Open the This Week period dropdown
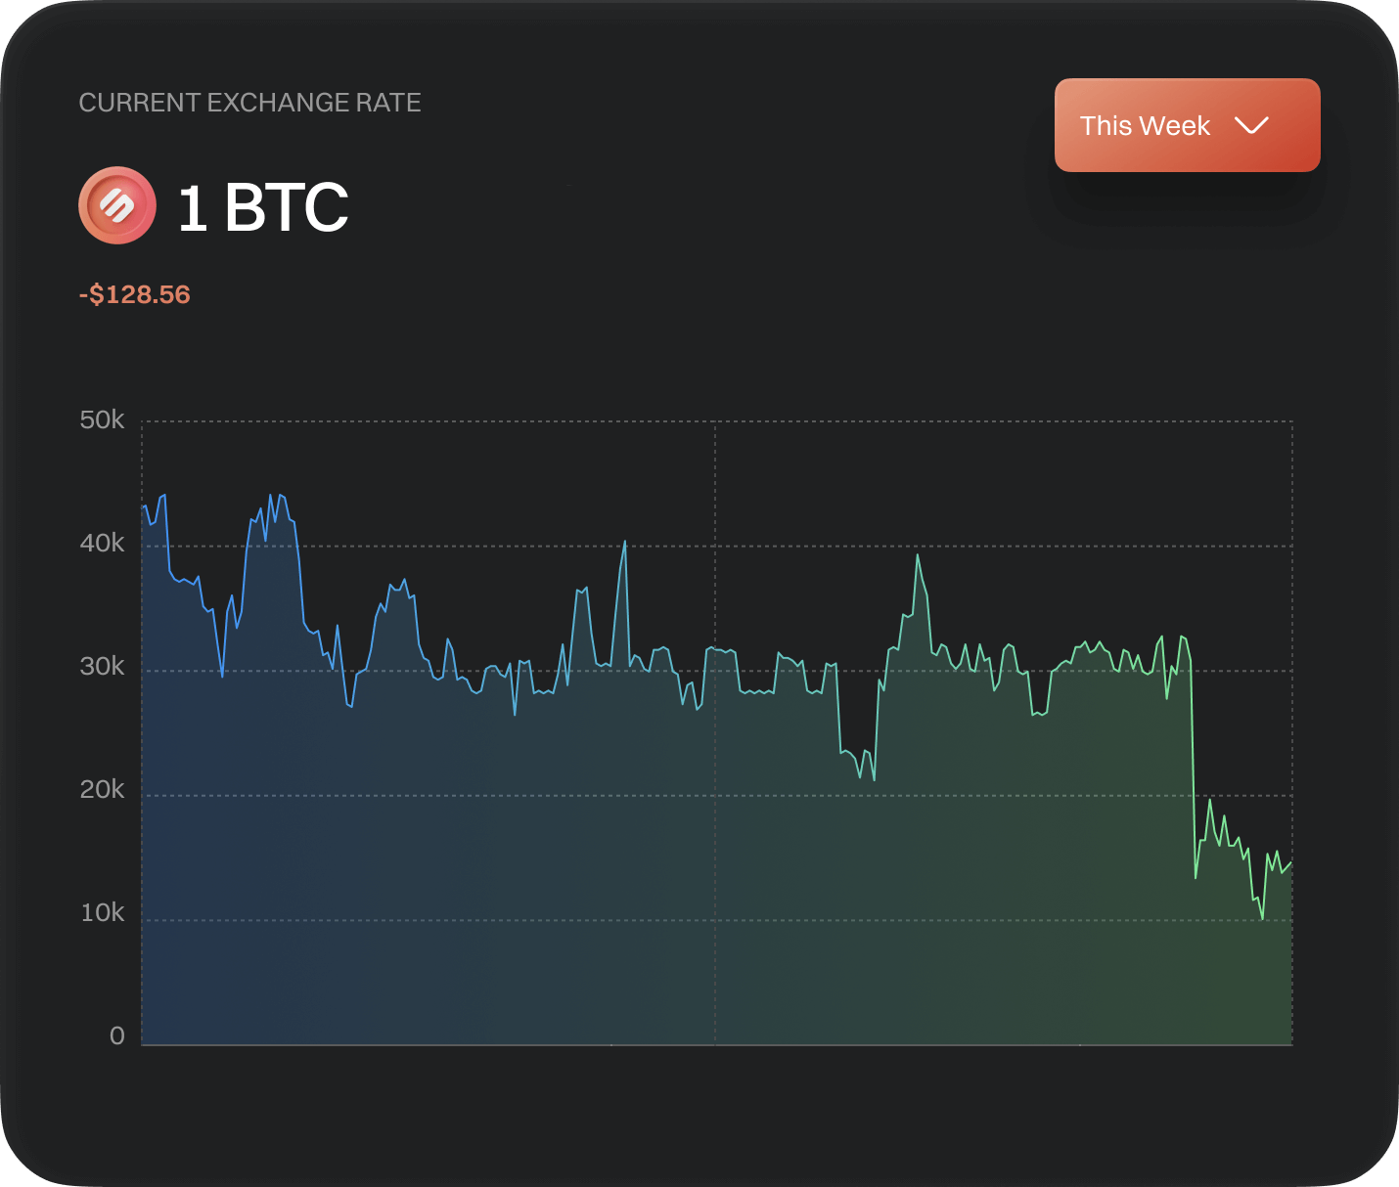Viewport: 1399px width, 1187px height. [x=1187, y=125]
